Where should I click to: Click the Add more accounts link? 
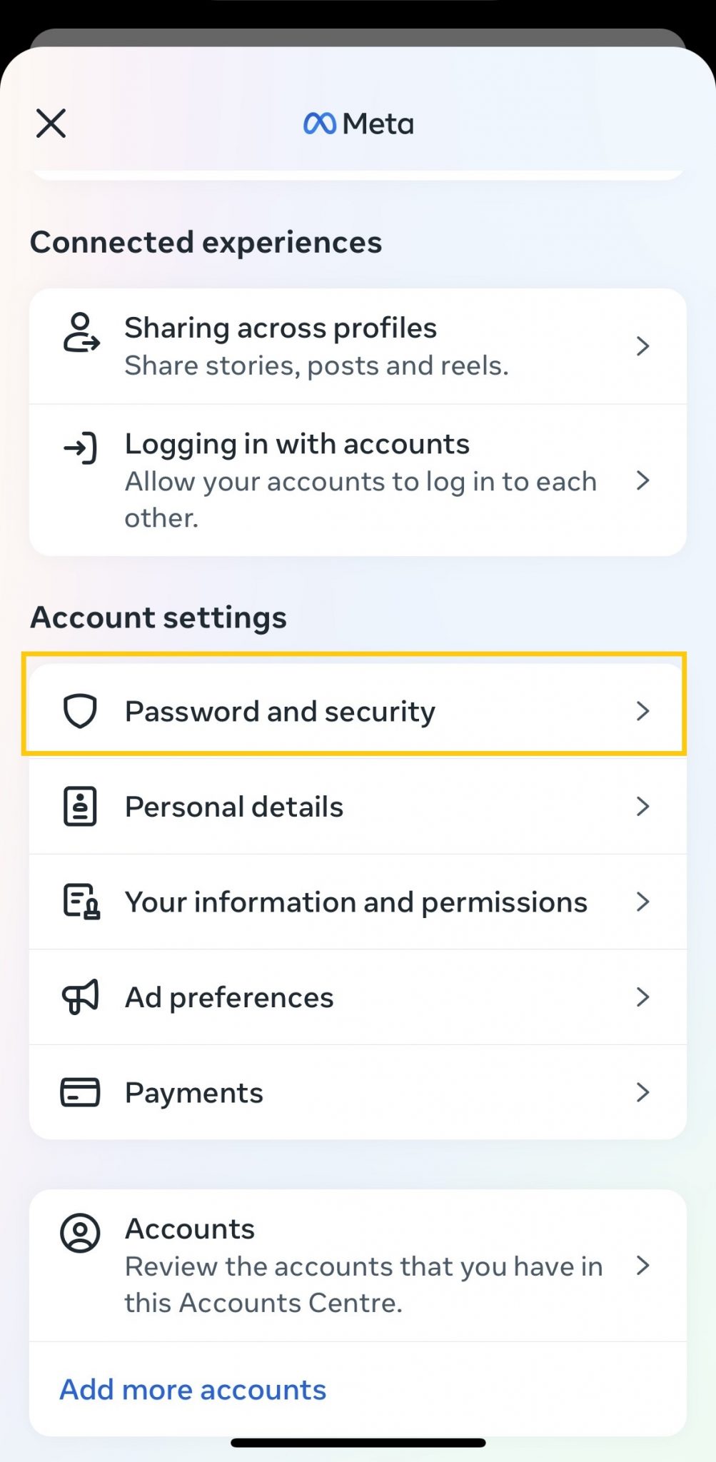(x=193, y=1388)
